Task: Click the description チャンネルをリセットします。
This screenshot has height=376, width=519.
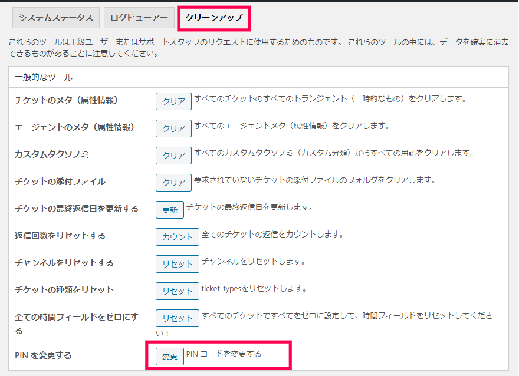Action: click(x=254, y=262)
